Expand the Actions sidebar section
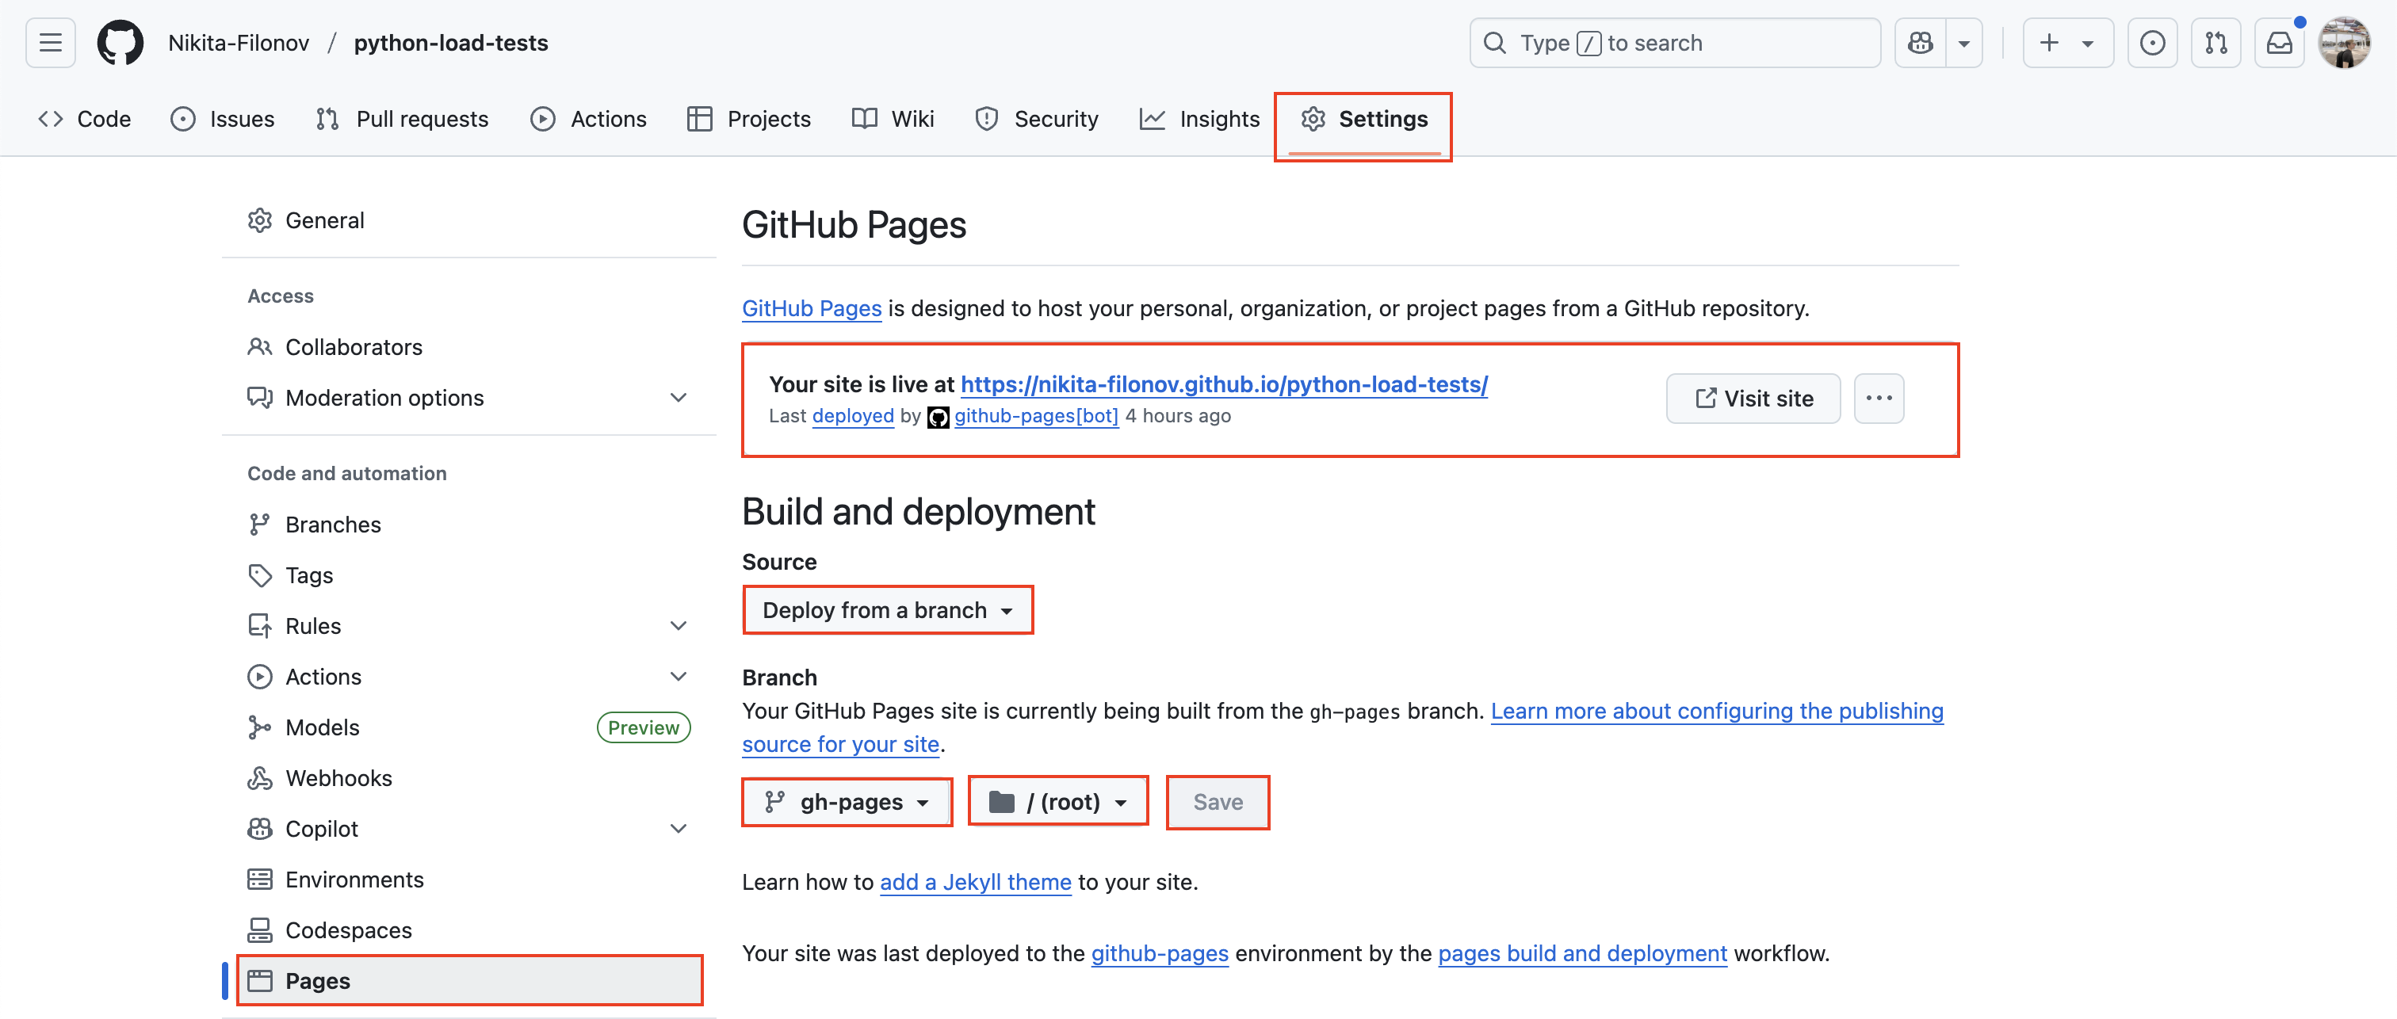 [469, 677]
